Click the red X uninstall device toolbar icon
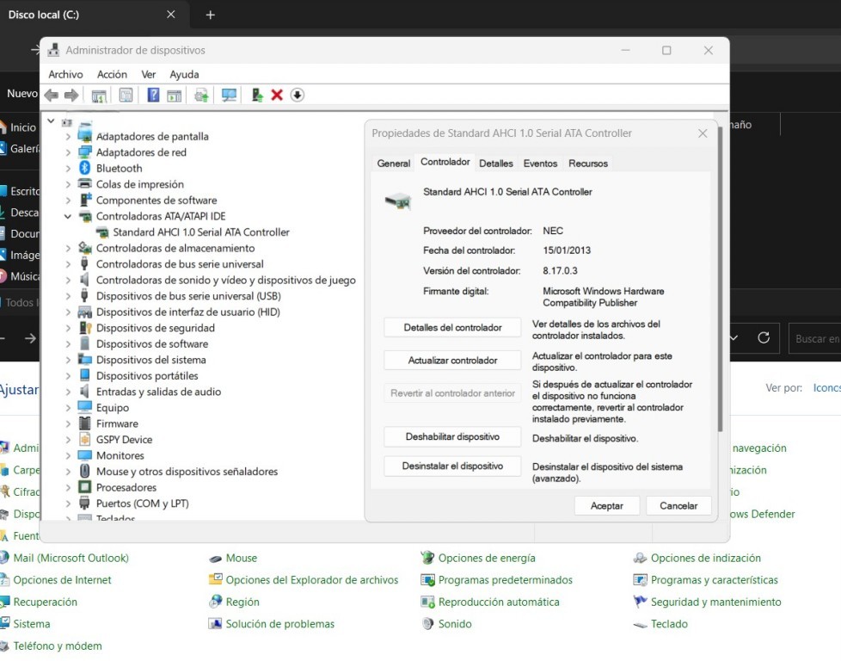The image size is (841, 661). tap(277, 95)
